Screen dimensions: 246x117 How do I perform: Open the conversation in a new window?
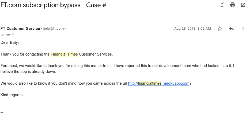click(x=243, y=5)
